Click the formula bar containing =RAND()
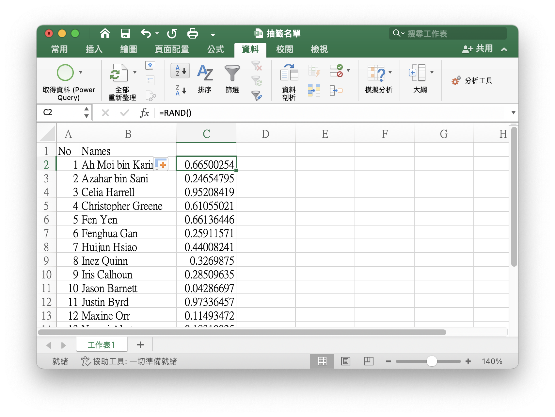Image resolution: width=555 pixels, height=417 pixels. coord(331,113)
